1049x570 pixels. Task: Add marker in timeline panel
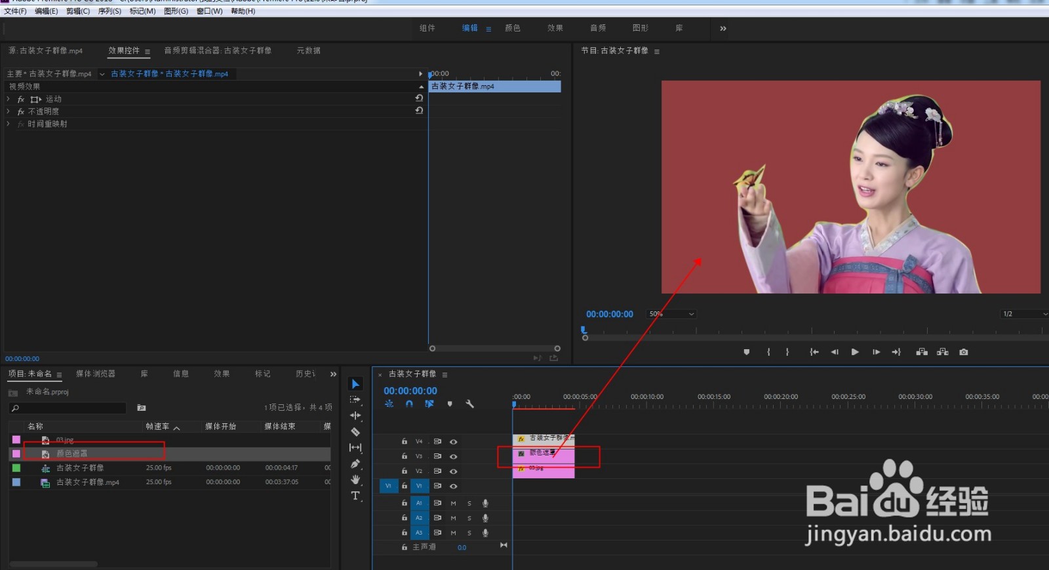[450, 404]
